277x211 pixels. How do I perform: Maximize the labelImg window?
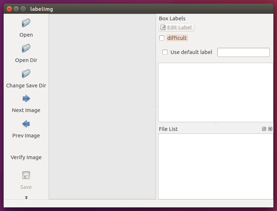23,9
